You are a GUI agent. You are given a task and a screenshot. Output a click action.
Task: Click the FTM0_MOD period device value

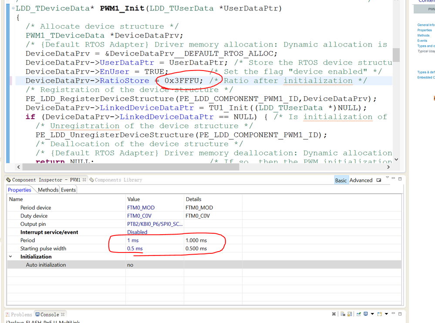click(x=141, y=208)
